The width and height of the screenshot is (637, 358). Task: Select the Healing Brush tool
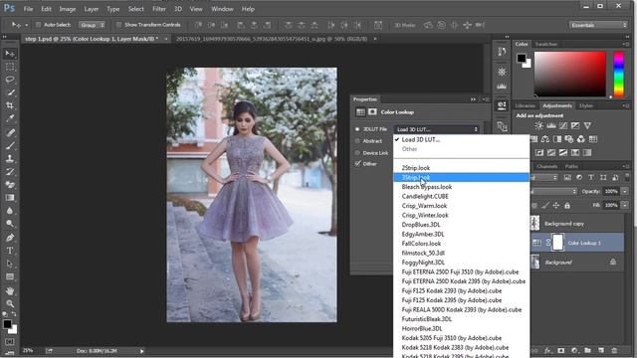pyautogui.click(x=10, y=132)
